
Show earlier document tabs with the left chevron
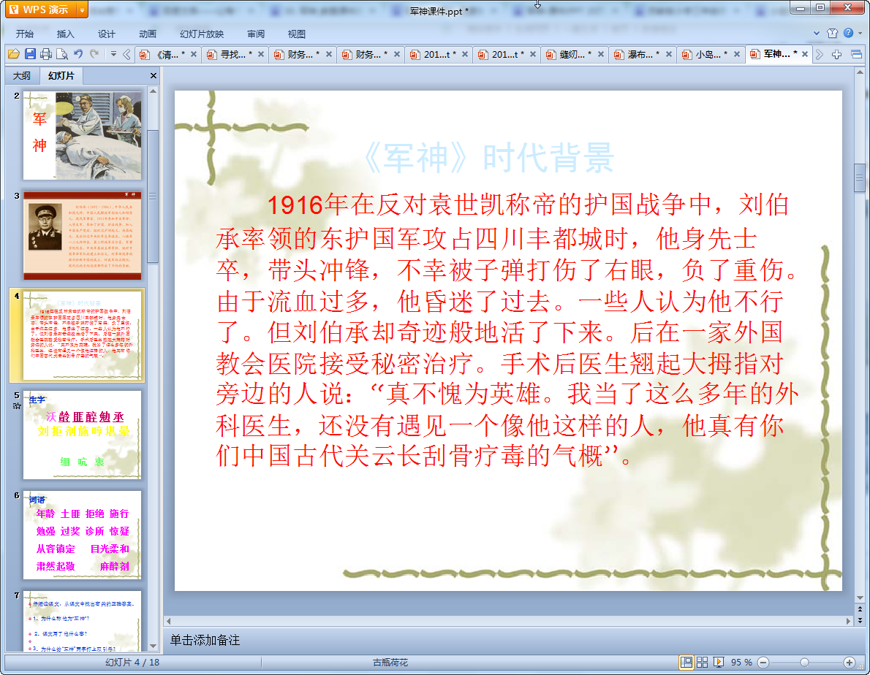tap(126, 54)
